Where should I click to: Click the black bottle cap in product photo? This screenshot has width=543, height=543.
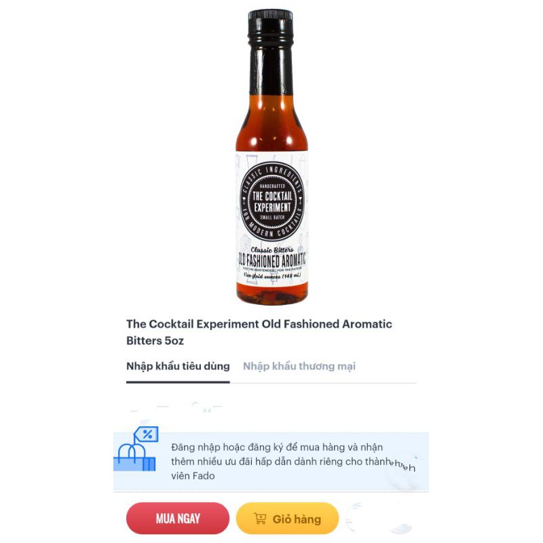click(271, 26)
